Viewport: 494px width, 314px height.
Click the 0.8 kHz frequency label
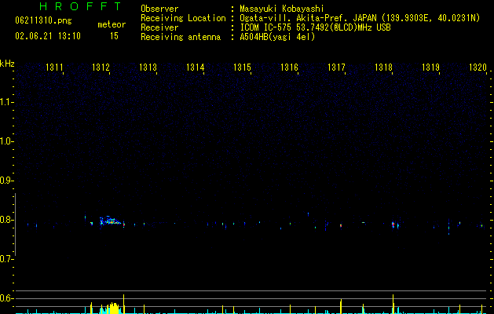[x=6, y=220]
